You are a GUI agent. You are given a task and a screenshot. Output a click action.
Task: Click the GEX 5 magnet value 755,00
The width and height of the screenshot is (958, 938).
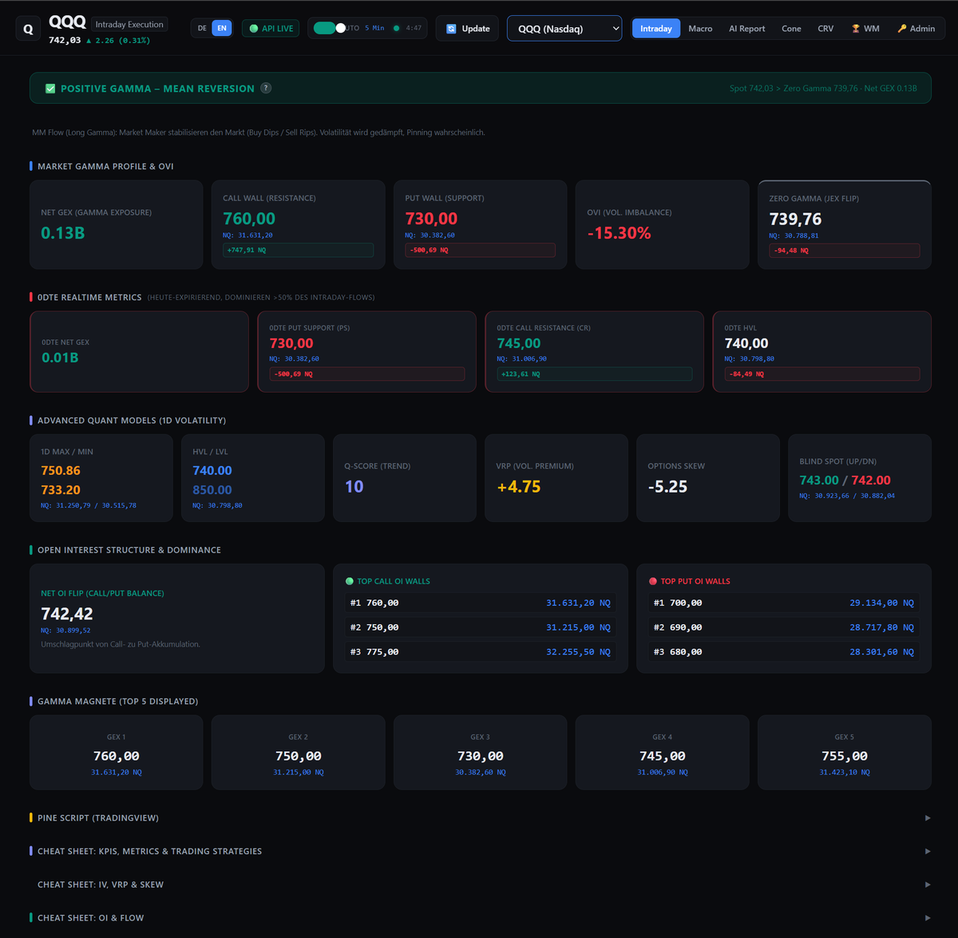coord(845,756)
